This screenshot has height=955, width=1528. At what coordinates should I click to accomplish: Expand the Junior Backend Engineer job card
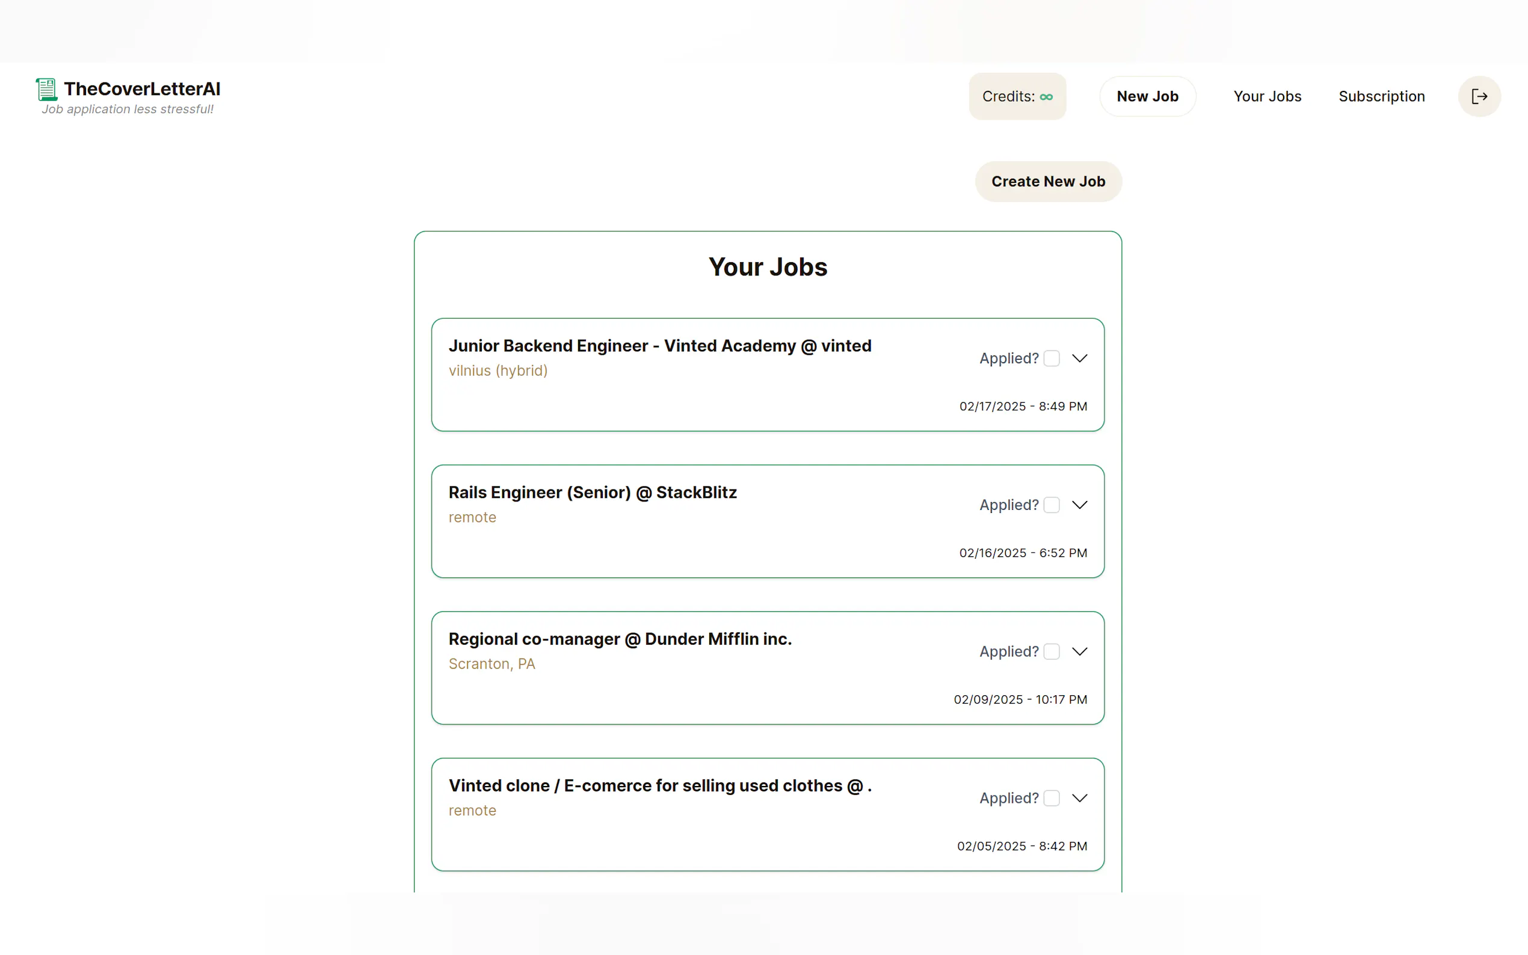coord(1079,359)
